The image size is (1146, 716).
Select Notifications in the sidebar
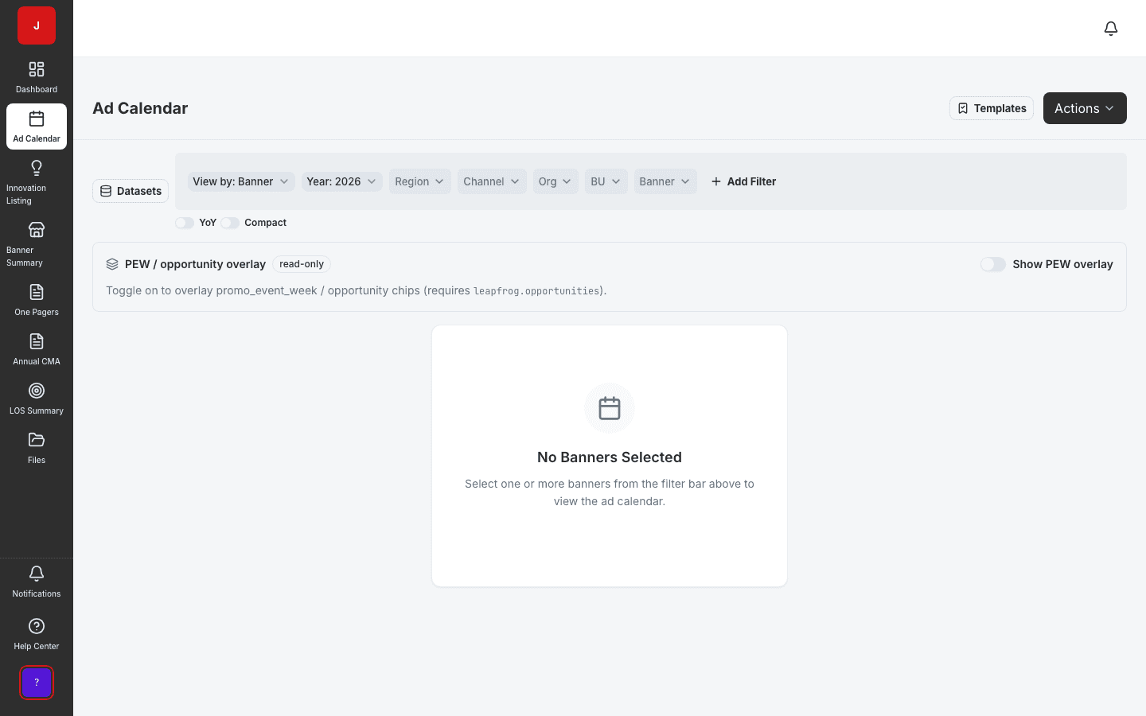point(37,582)
